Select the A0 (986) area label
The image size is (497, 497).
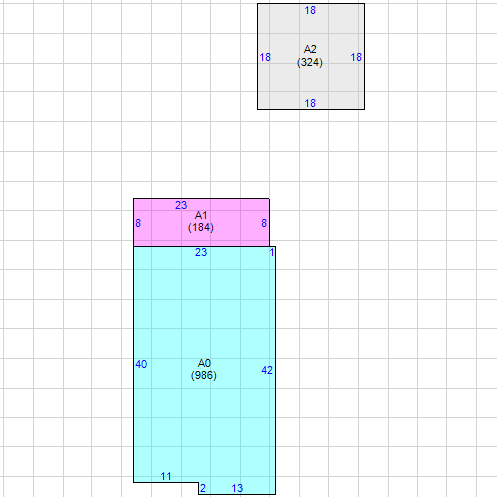pos(204,369)
